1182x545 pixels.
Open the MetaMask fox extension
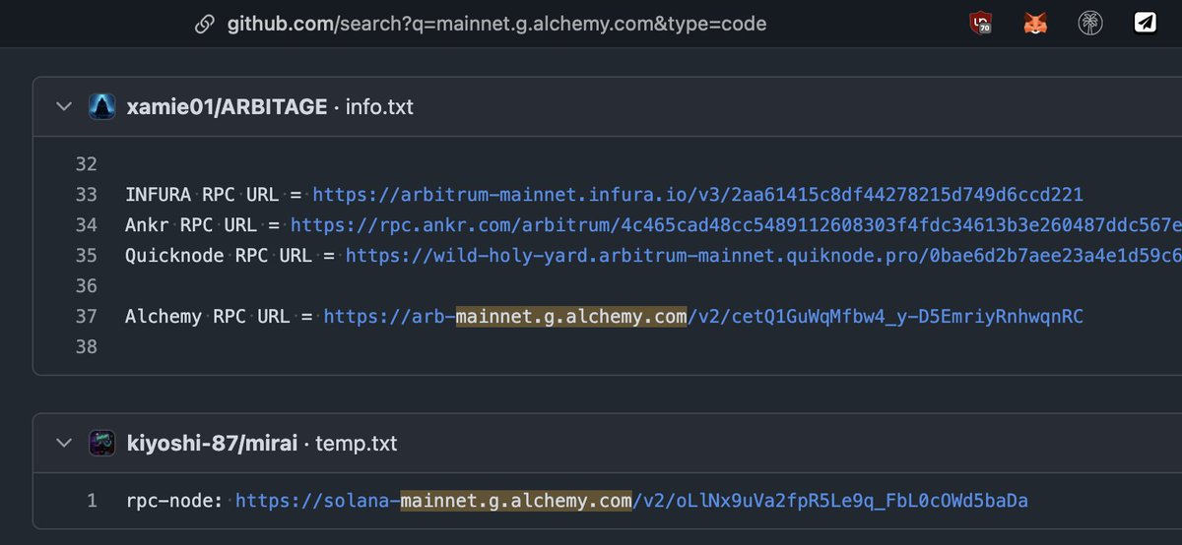click(x=1035, y=24)
